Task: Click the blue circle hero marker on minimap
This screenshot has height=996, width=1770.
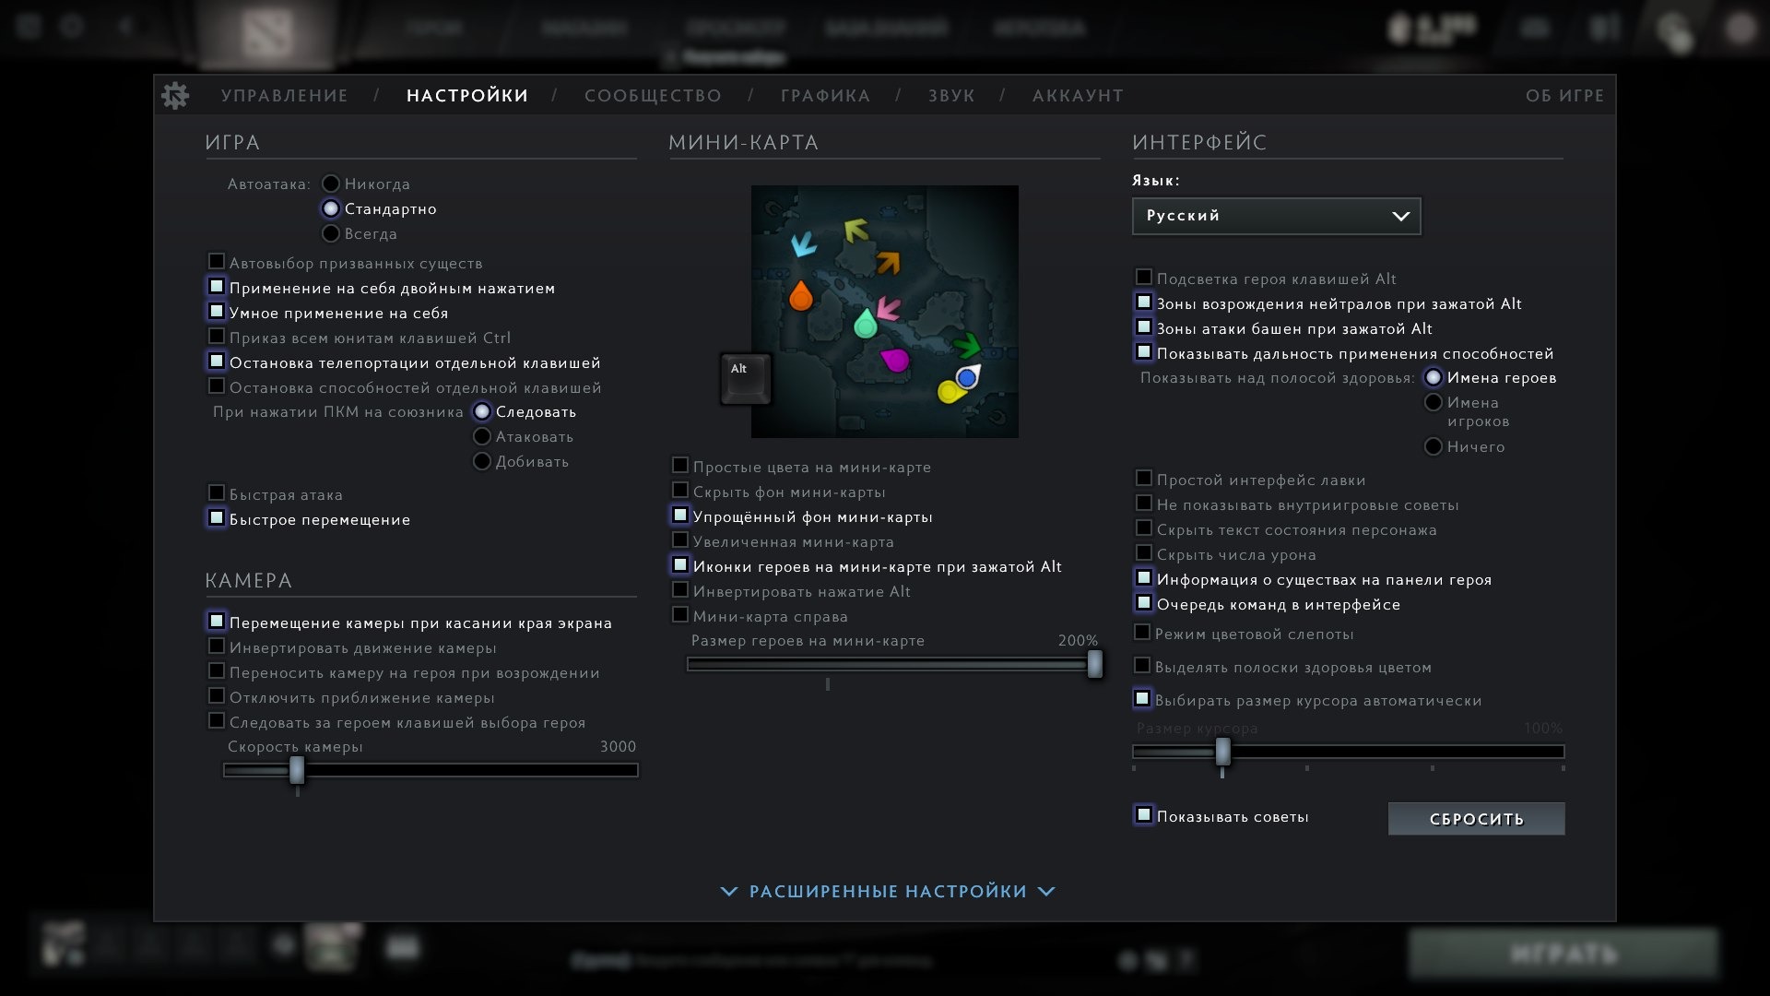Action: tap(966, 377)
